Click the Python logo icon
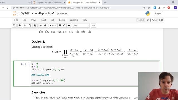The image size is (178, 100). coord(148,14)
